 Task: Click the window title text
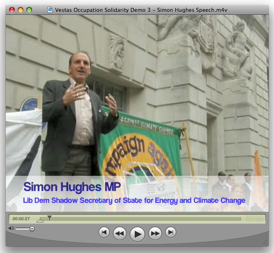[141, 10]
